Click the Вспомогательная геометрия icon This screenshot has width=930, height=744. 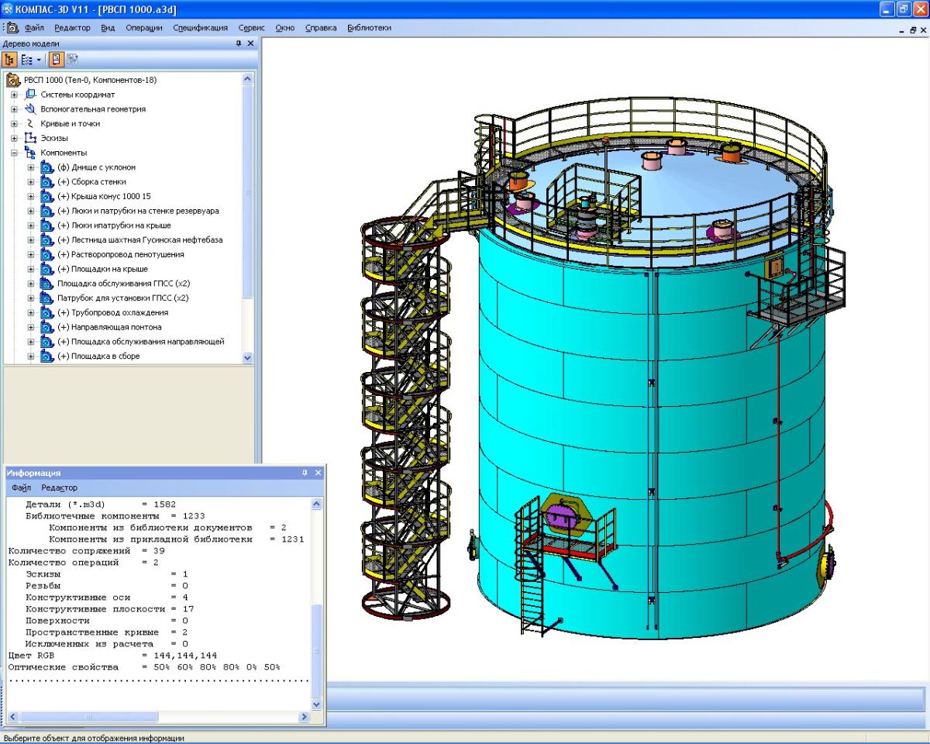30,109
